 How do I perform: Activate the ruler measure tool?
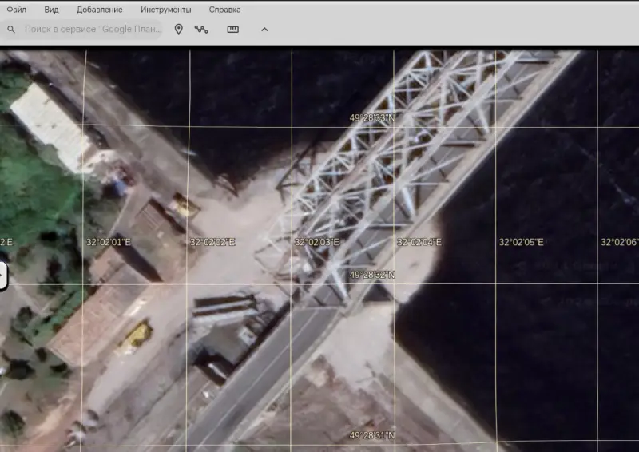click(233, 30)
